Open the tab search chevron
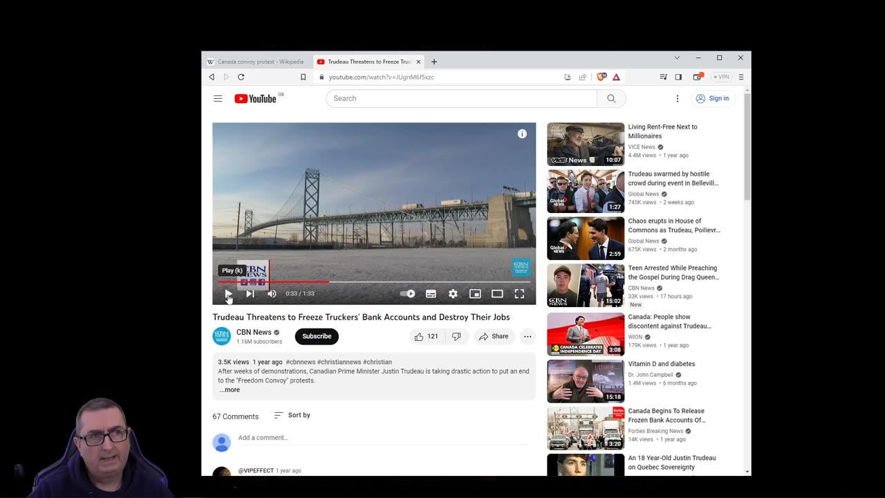The width and height of the screenshot is (885, 498). click(677, 57)
